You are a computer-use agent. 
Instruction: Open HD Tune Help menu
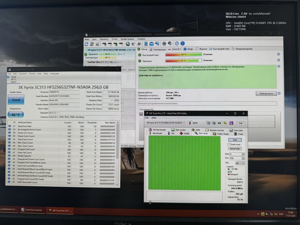[x=154, y=118]
